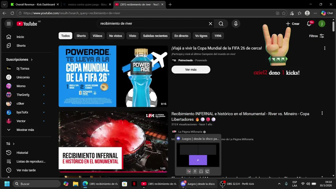Show hidden system tray icons chevron
The image size is (336, 189).
[279, 184]
